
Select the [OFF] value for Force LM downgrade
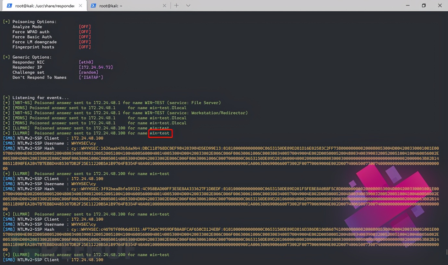coord(85,42)
